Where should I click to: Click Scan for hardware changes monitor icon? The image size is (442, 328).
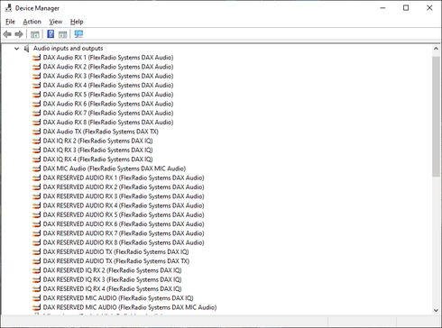78,34
